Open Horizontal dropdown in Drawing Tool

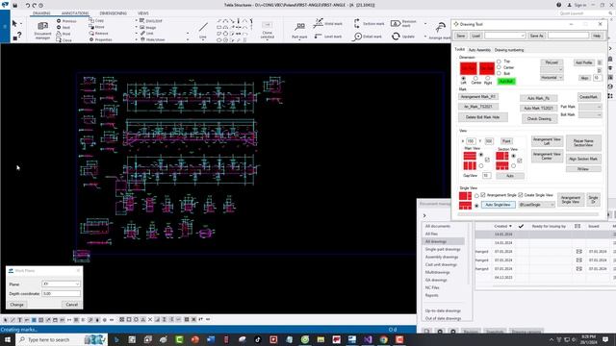point(552,78)
